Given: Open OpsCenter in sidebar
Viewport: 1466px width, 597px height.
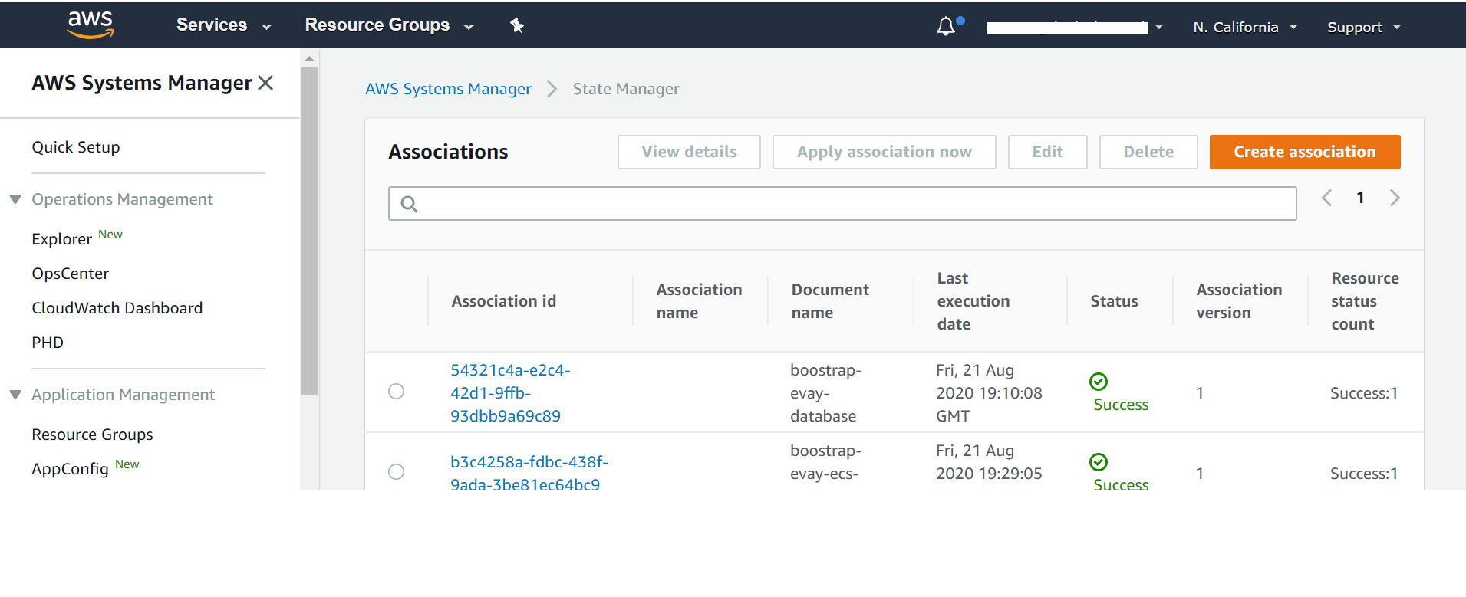Looking at the screenshot, I should click(71, 274).
